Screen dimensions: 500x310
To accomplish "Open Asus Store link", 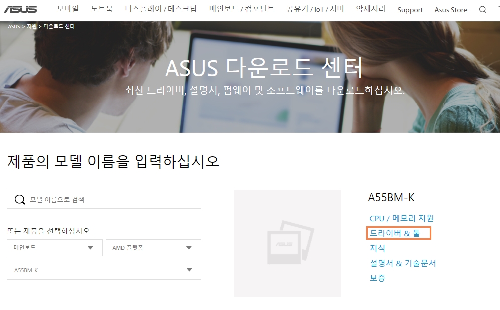I will [x=451, y=10].
